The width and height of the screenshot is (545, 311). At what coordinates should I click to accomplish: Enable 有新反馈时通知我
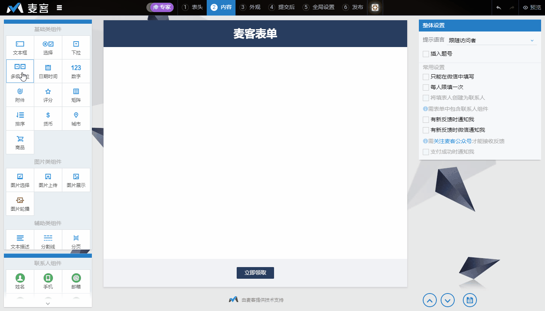426,120
